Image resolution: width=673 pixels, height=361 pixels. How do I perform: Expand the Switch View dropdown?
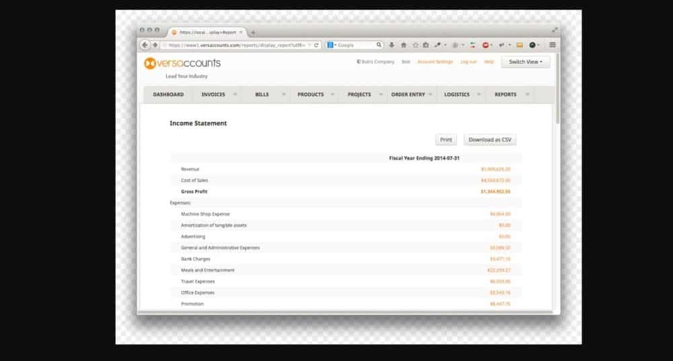click(x=525, y=62)
